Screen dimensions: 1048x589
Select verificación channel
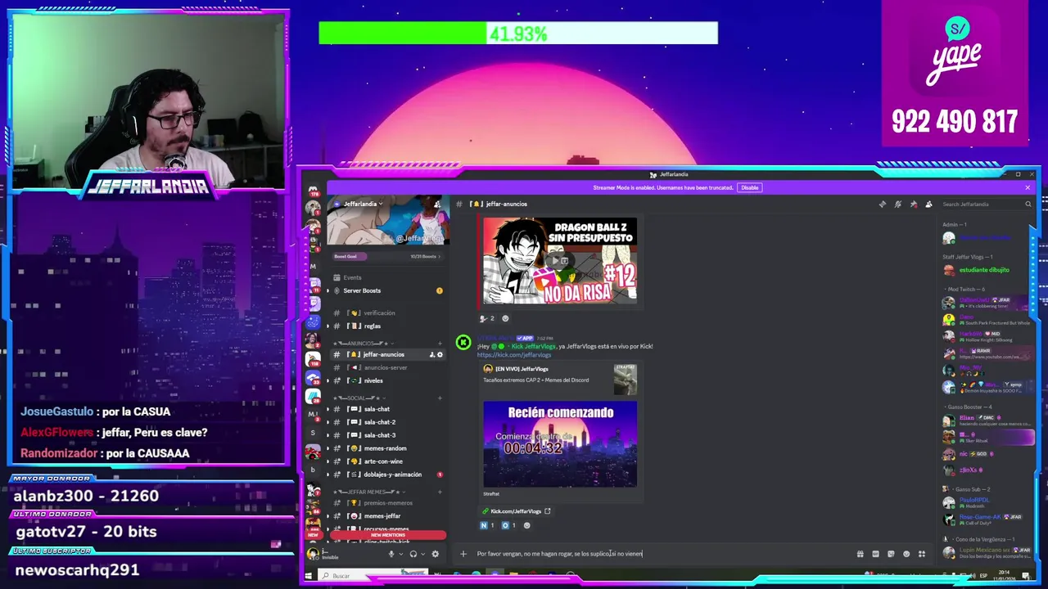[388, 312]
